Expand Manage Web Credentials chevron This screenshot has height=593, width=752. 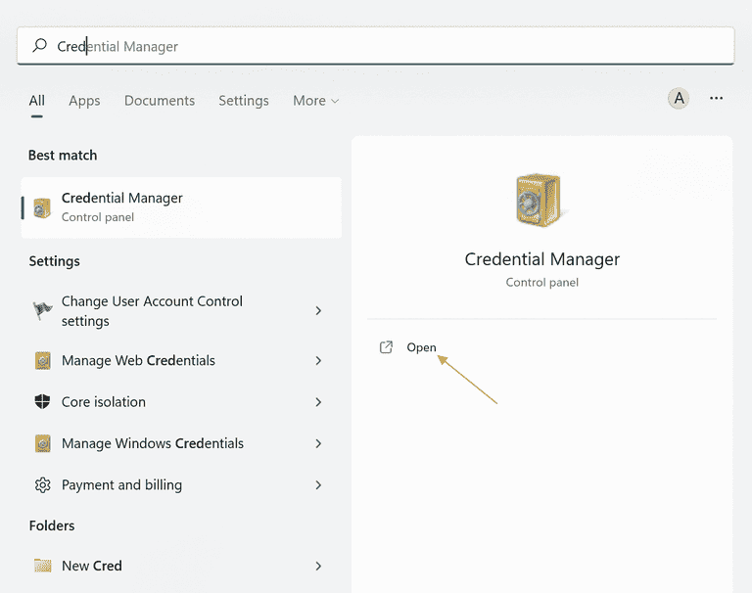pyautogui.click(x=318, y=360)
